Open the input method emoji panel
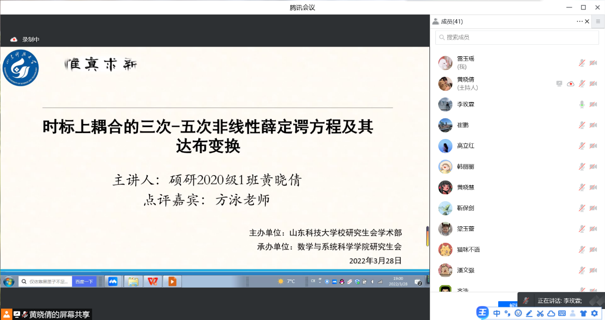This screenshot has width=605, height=320. (518, 314)
